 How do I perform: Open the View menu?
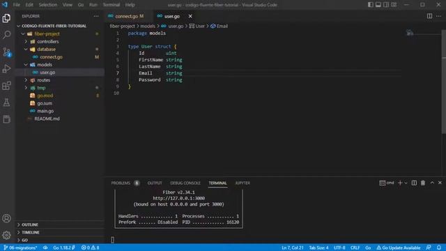(68, 5)
